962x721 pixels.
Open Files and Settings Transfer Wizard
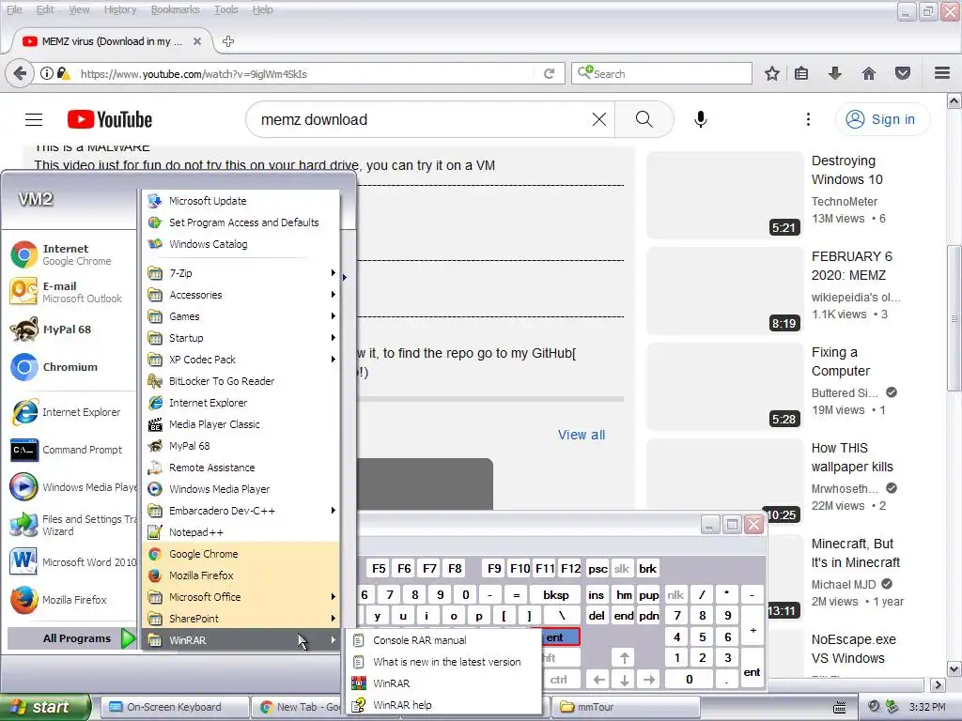pos(70,525)
